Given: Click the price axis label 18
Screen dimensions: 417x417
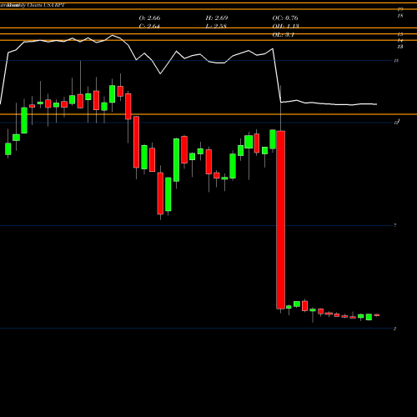Looking at the screenshot, I should tap(400, 16).
